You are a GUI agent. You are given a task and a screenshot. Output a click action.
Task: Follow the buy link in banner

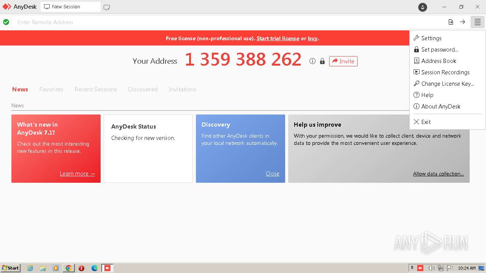coord(312,38)
